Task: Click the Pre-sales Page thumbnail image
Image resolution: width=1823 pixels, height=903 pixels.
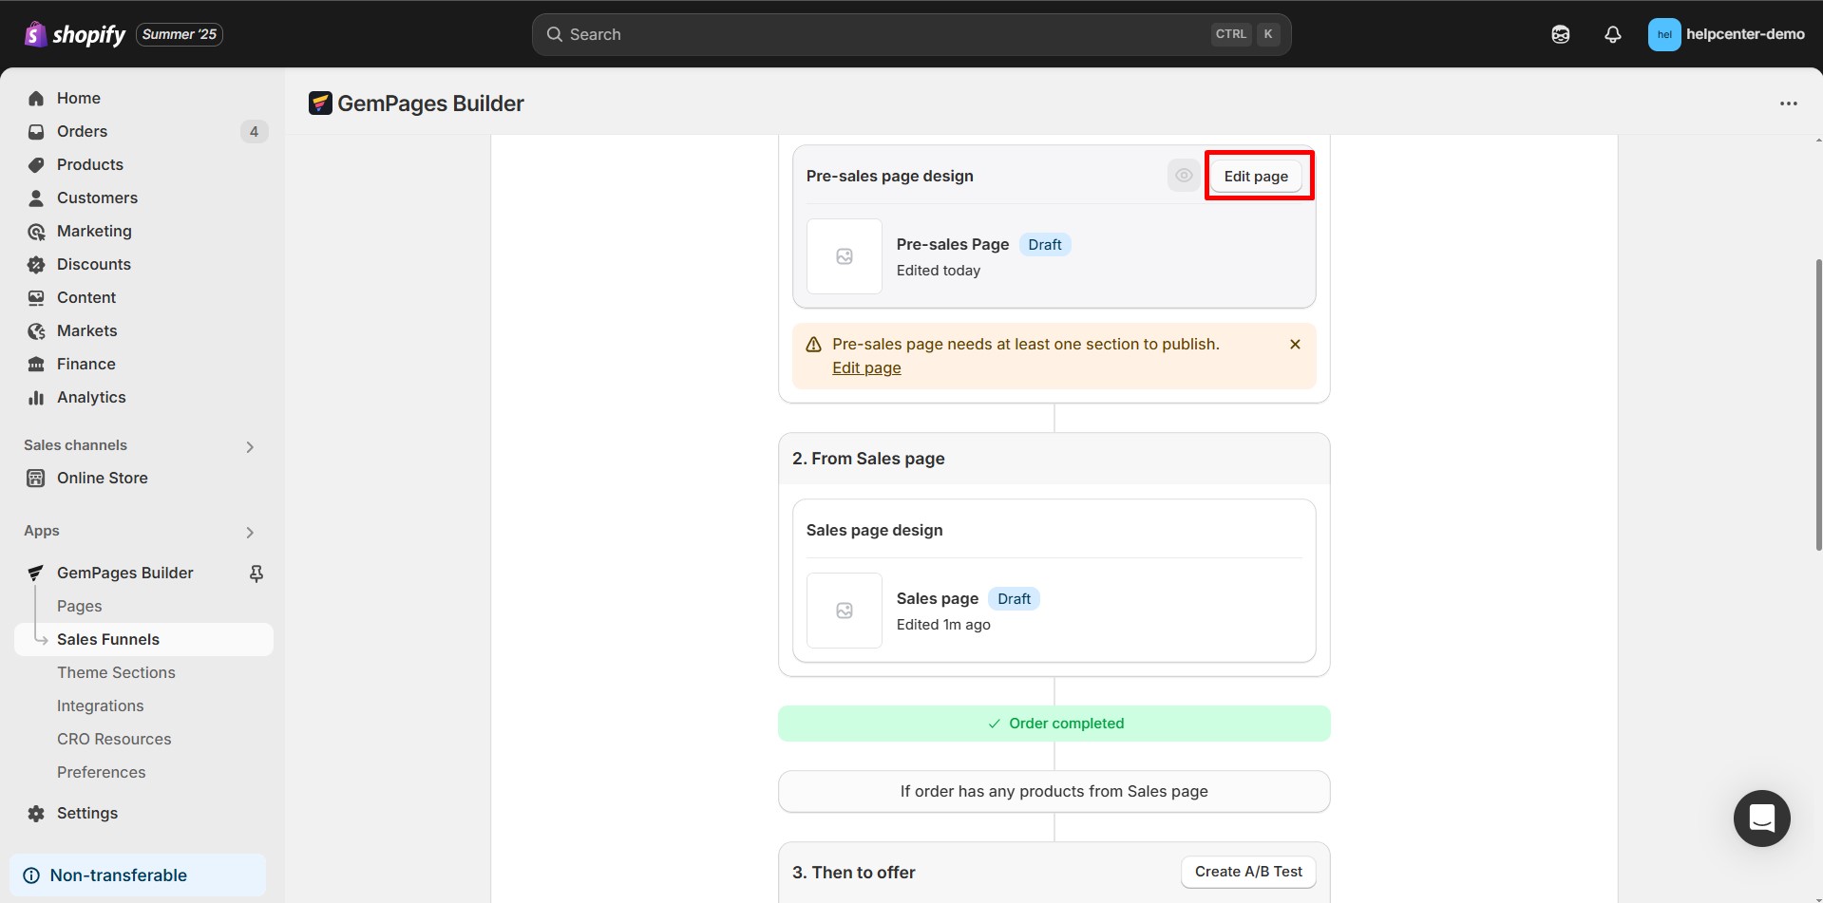Action: (844, 256)
